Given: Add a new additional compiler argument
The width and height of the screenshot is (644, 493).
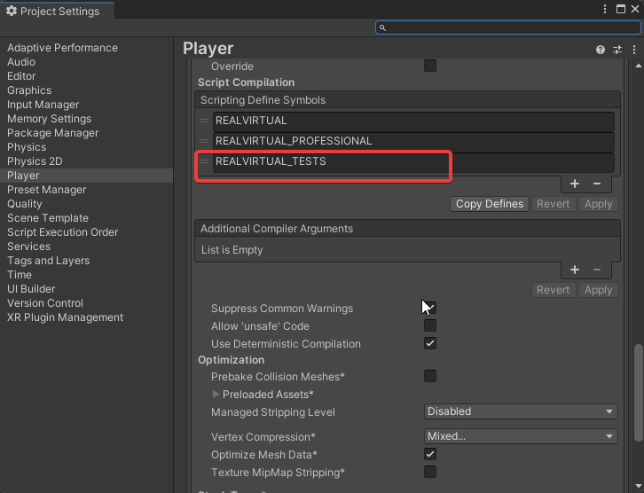Looking at the screenshot, I should coord(575,270).
